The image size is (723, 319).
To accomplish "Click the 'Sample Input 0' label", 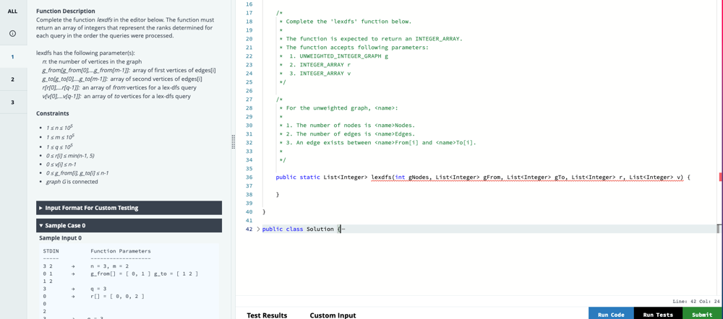I will coord(61,238).
